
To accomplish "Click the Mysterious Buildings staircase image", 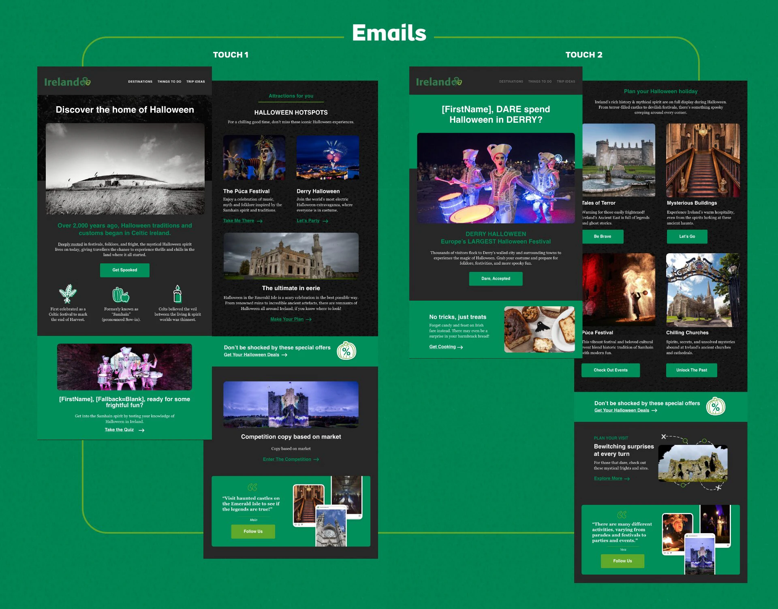I will [x=703, y=160].
